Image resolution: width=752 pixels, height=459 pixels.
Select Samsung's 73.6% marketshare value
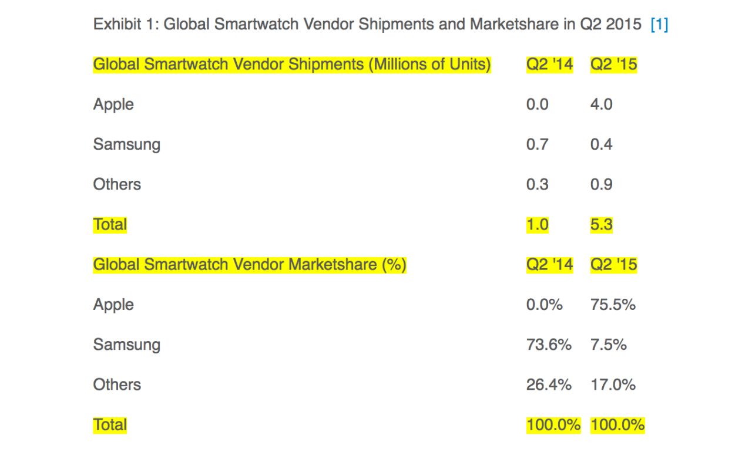[549, 345]
